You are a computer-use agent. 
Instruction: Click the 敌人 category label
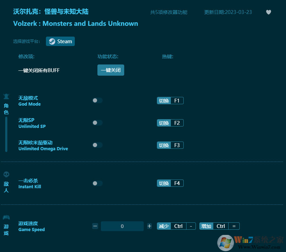coord(6,187)
